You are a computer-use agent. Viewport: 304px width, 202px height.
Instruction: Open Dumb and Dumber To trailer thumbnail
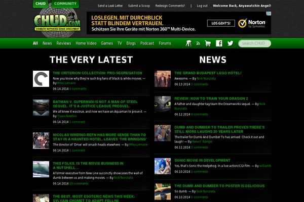(x=163, y=133)
